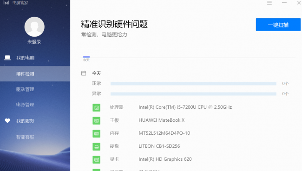
Task: Click the green 处理器 CPU icon
Action: coord(97,107)
